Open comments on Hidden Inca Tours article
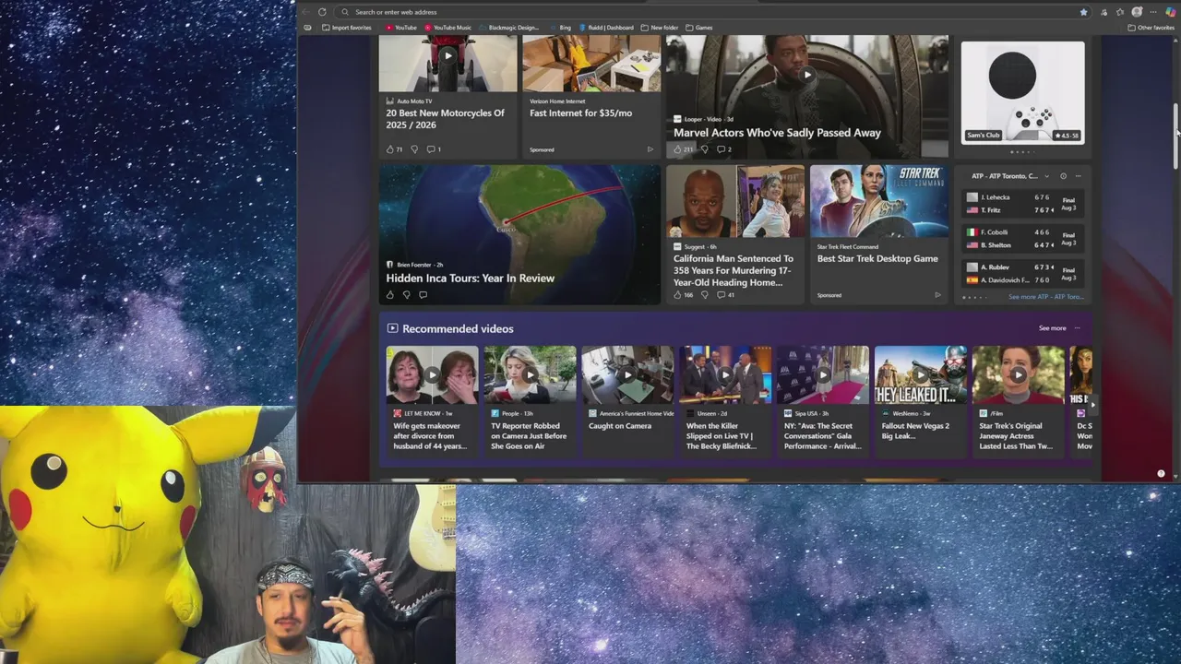1181x664 pixels. pyautogui.click(x=423, y=295)
